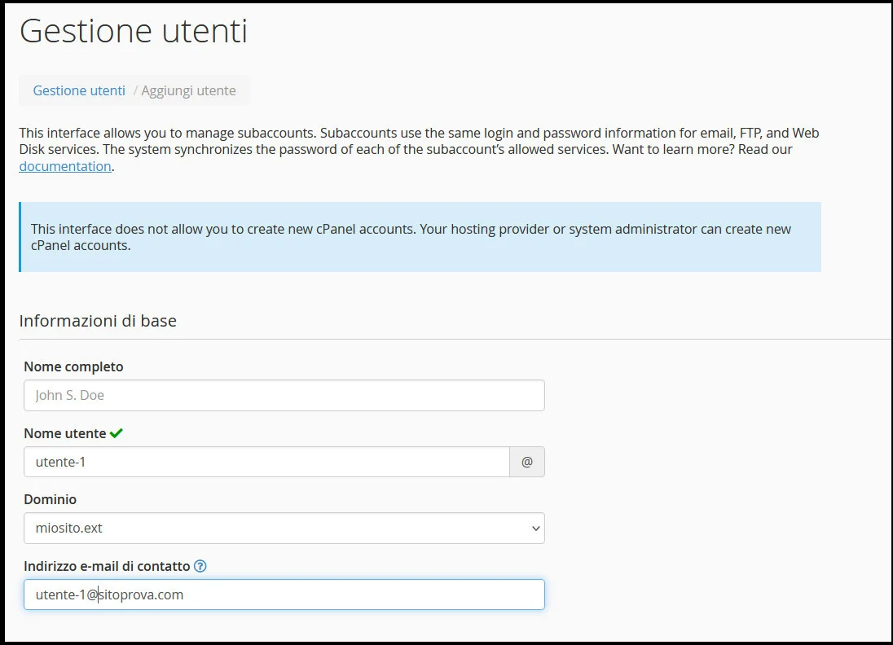The height and width of the screenshot is (645, 893).
Task: Click the @ symbol addon after username field
Action: [527, 462]
